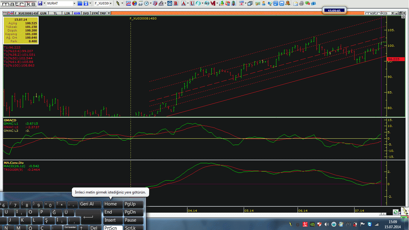Viewport: 409px width, 230px height.
Task: Click the red letter B icon
Action: (x=175, y=4)
